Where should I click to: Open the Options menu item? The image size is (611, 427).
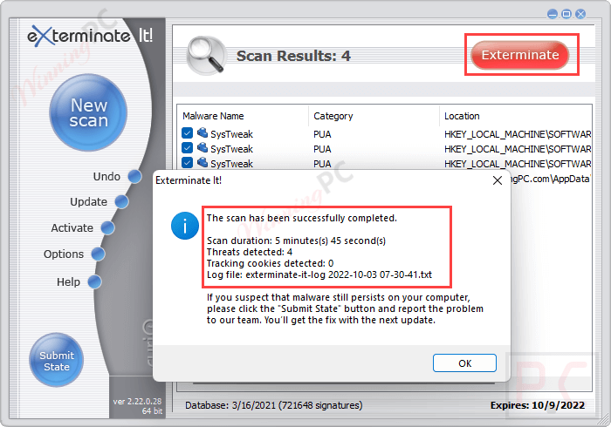tap(64, 254)
